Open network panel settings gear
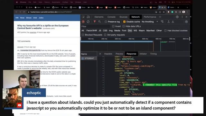 click(186, 22)
